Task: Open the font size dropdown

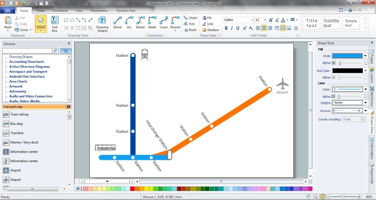Action: [x=265, y=20]
